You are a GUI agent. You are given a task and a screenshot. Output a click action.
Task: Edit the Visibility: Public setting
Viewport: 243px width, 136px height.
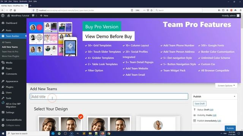(215, 115)
